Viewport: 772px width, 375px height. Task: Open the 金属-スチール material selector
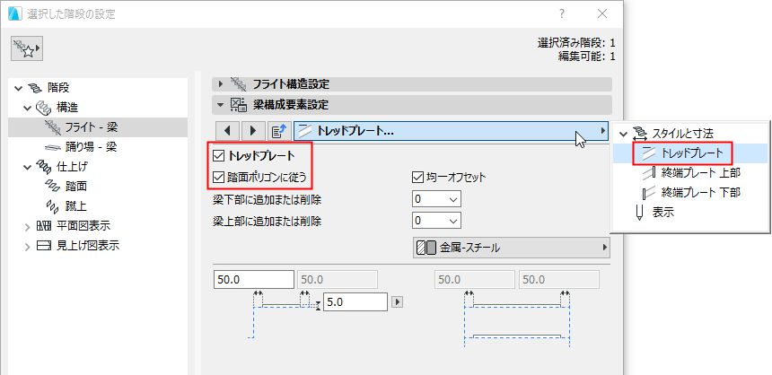click(x=511, y=248)
